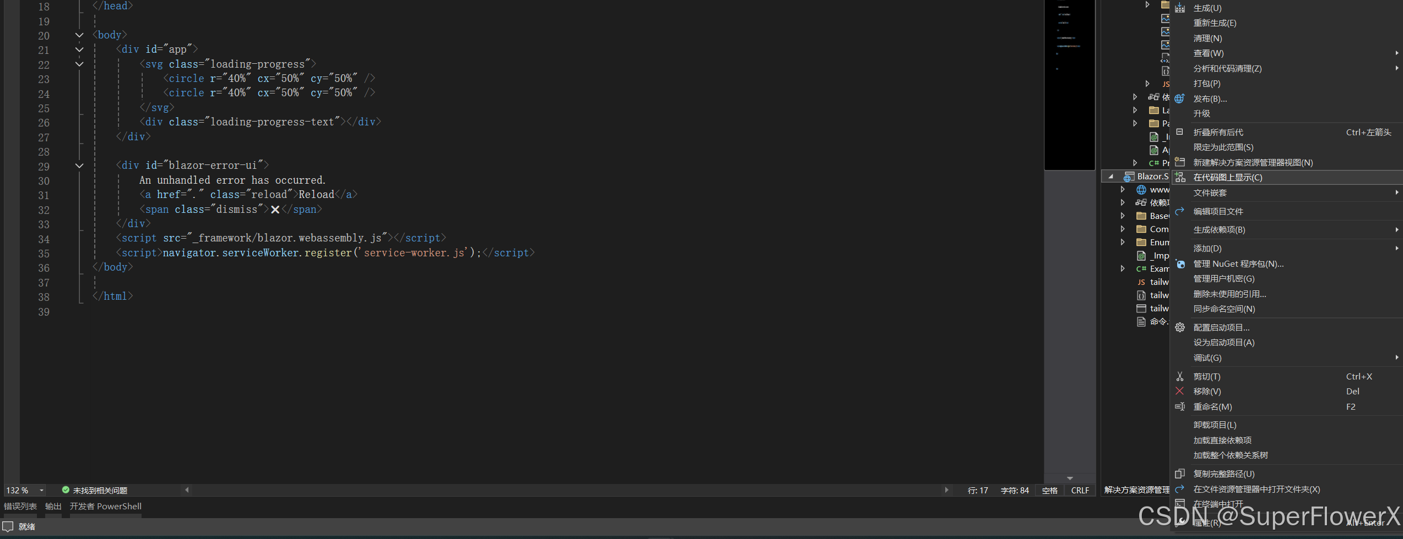Expand the Base folder in Solution Explorer
This screenshot has width=1403, height=539.
pyautogui.click(x=1123, y=216)
